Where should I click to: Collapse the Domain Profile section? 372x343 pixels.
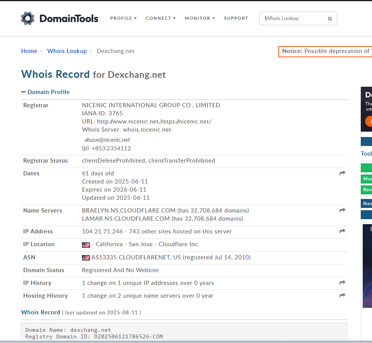click(x=45, y=92)
